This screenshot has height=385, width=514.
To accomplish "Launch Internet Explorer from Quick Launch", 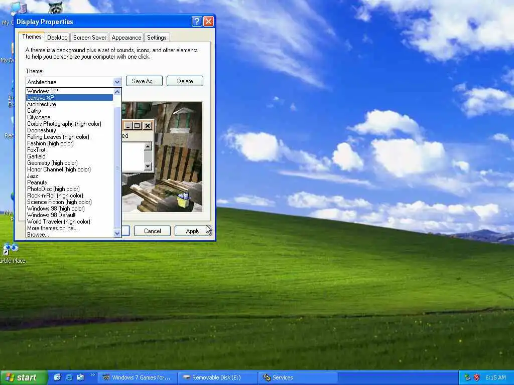I will pos(69,377).
